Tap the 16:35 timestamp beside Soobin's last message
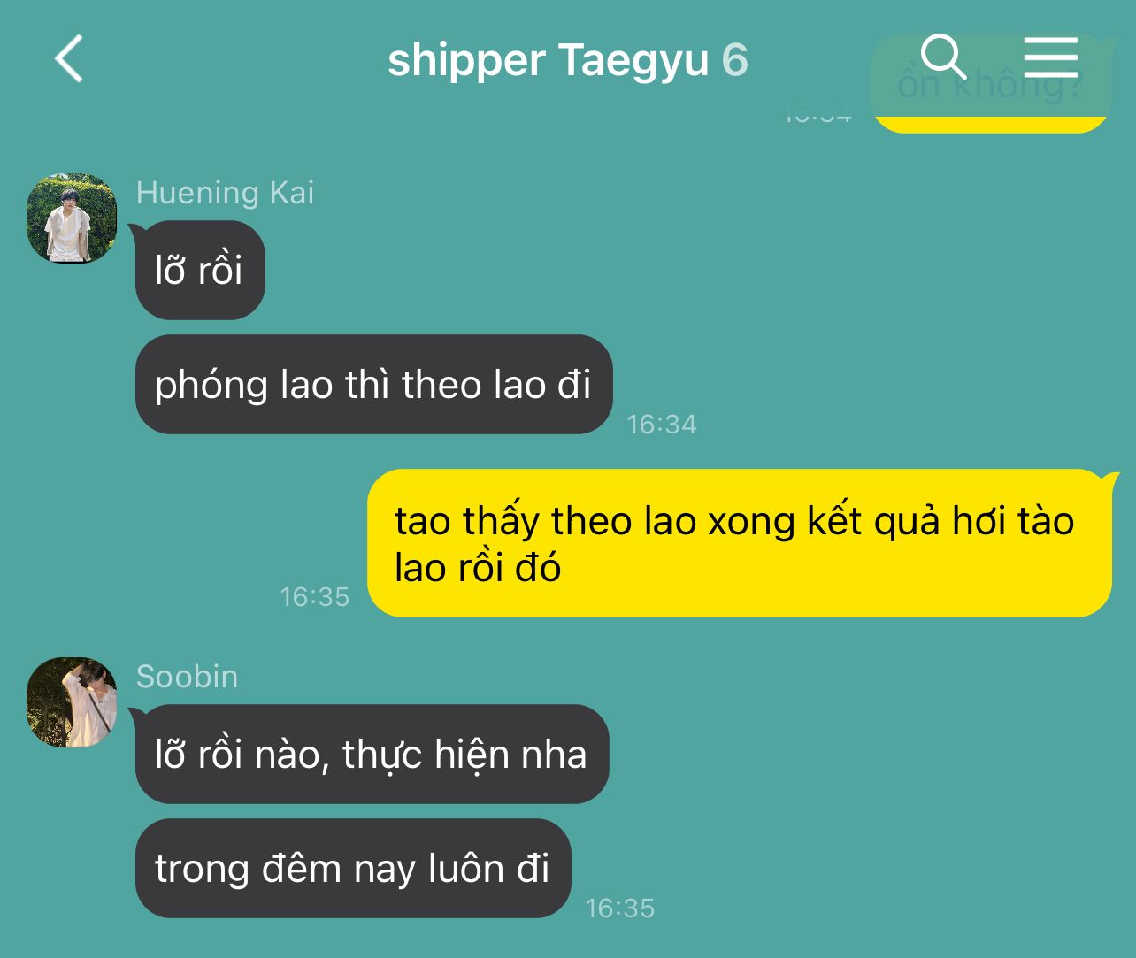 tap(620, 908)
